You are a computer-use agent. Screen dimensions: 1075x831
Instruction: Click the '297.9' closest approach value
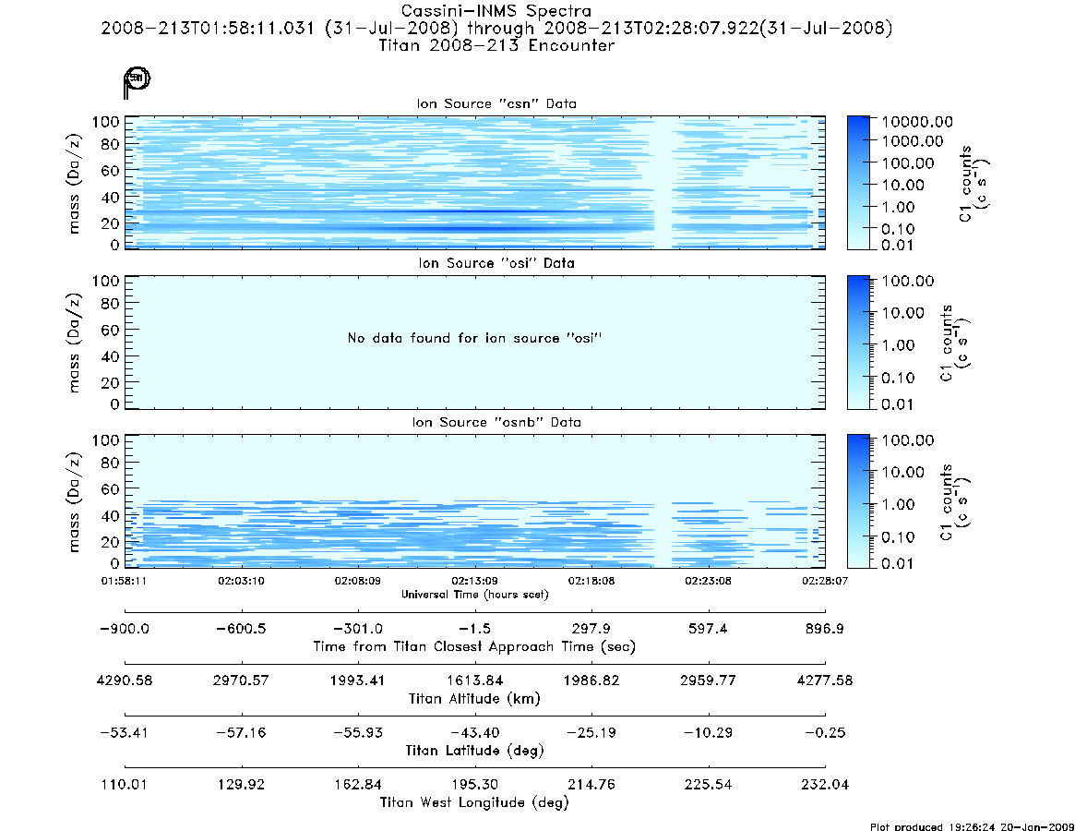591,629
